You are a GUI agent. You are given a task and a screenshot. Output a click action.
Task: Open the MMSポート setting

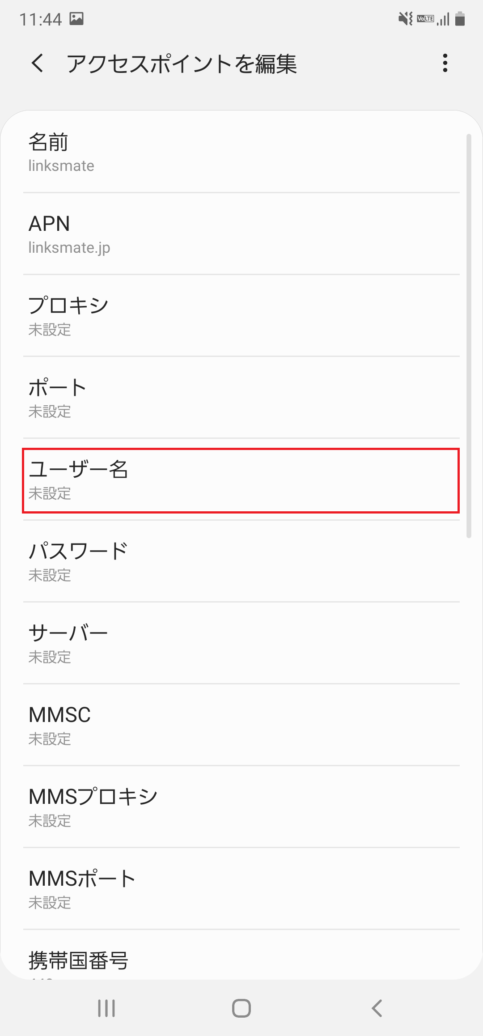(241, 889)
